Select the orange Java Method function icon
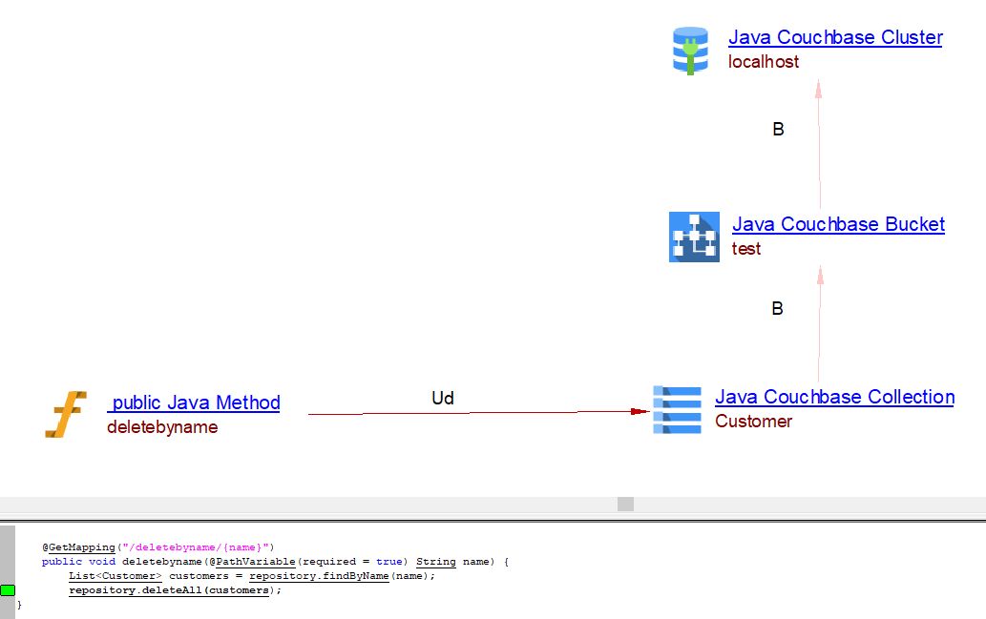 (x=66, y=415)
